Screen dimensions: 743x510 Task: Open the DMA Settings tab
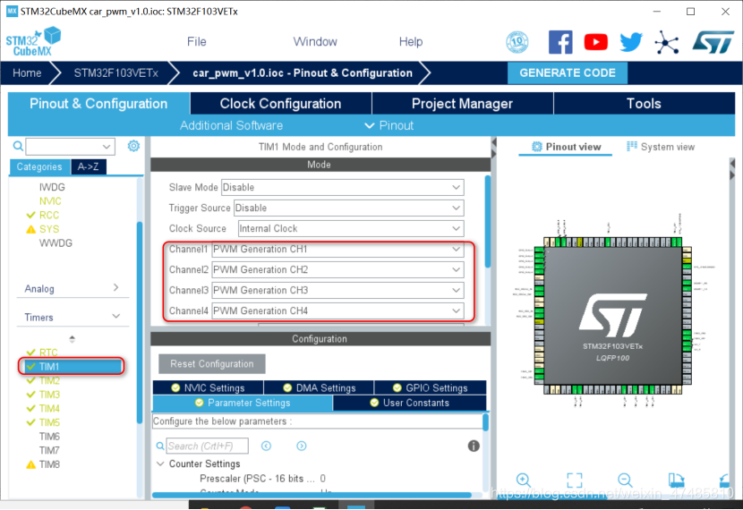click(319, 387)
